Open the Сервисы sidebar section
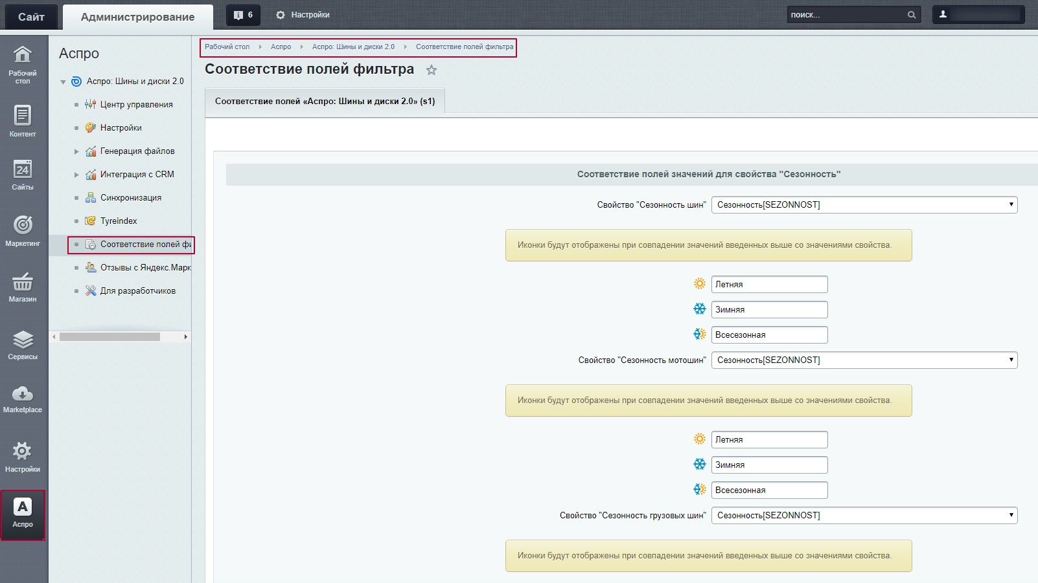The width and height of the screenshot is (1038, 583). 23,344
